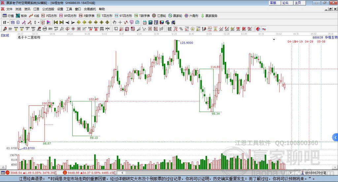Open the 文件 menu
The width and height of the screenshot is (338, 182).
point(10,9)
